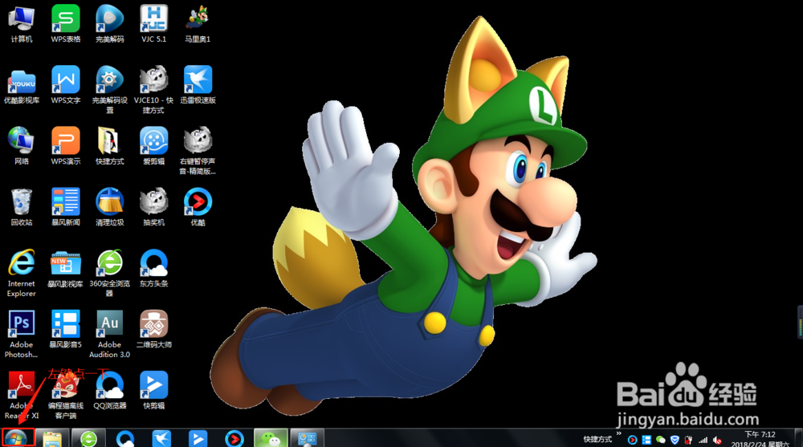
Task: Select the 网络 (Network) desktop icon
Action: (22, 146)
